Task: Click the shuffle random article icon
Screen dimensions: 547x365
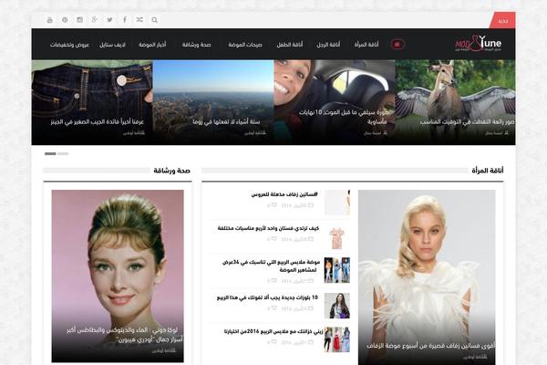Action: coord(139,20)
